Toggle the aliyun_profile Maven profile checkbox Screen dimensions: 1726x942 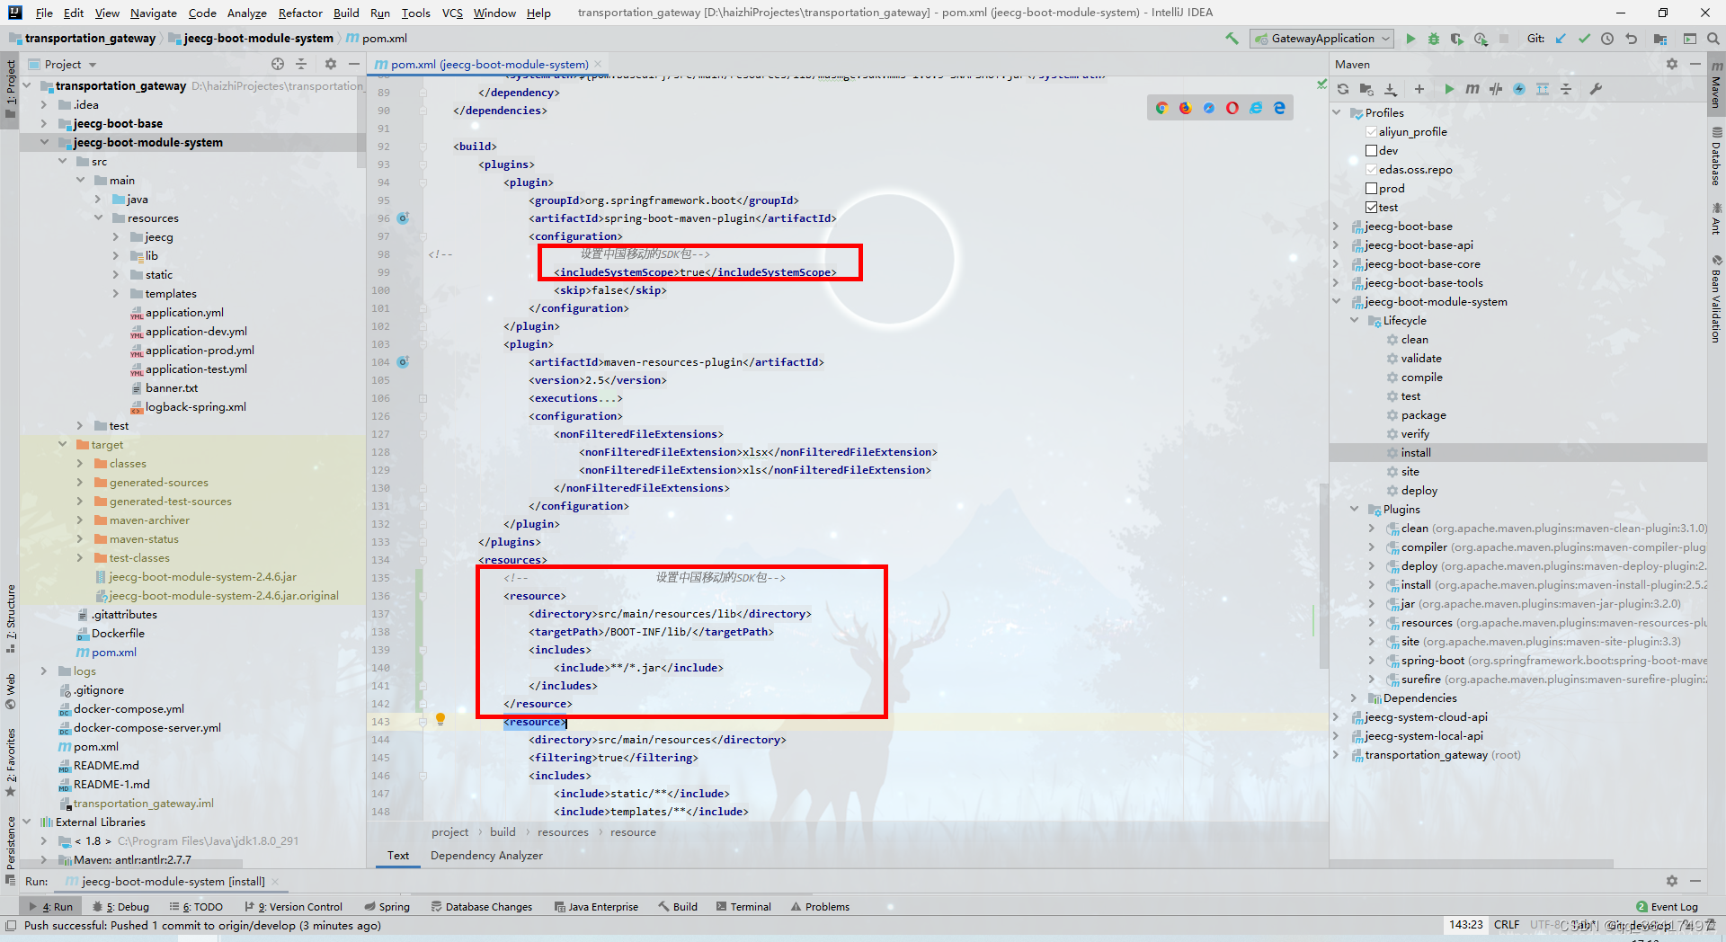(x=1372, y=131)
